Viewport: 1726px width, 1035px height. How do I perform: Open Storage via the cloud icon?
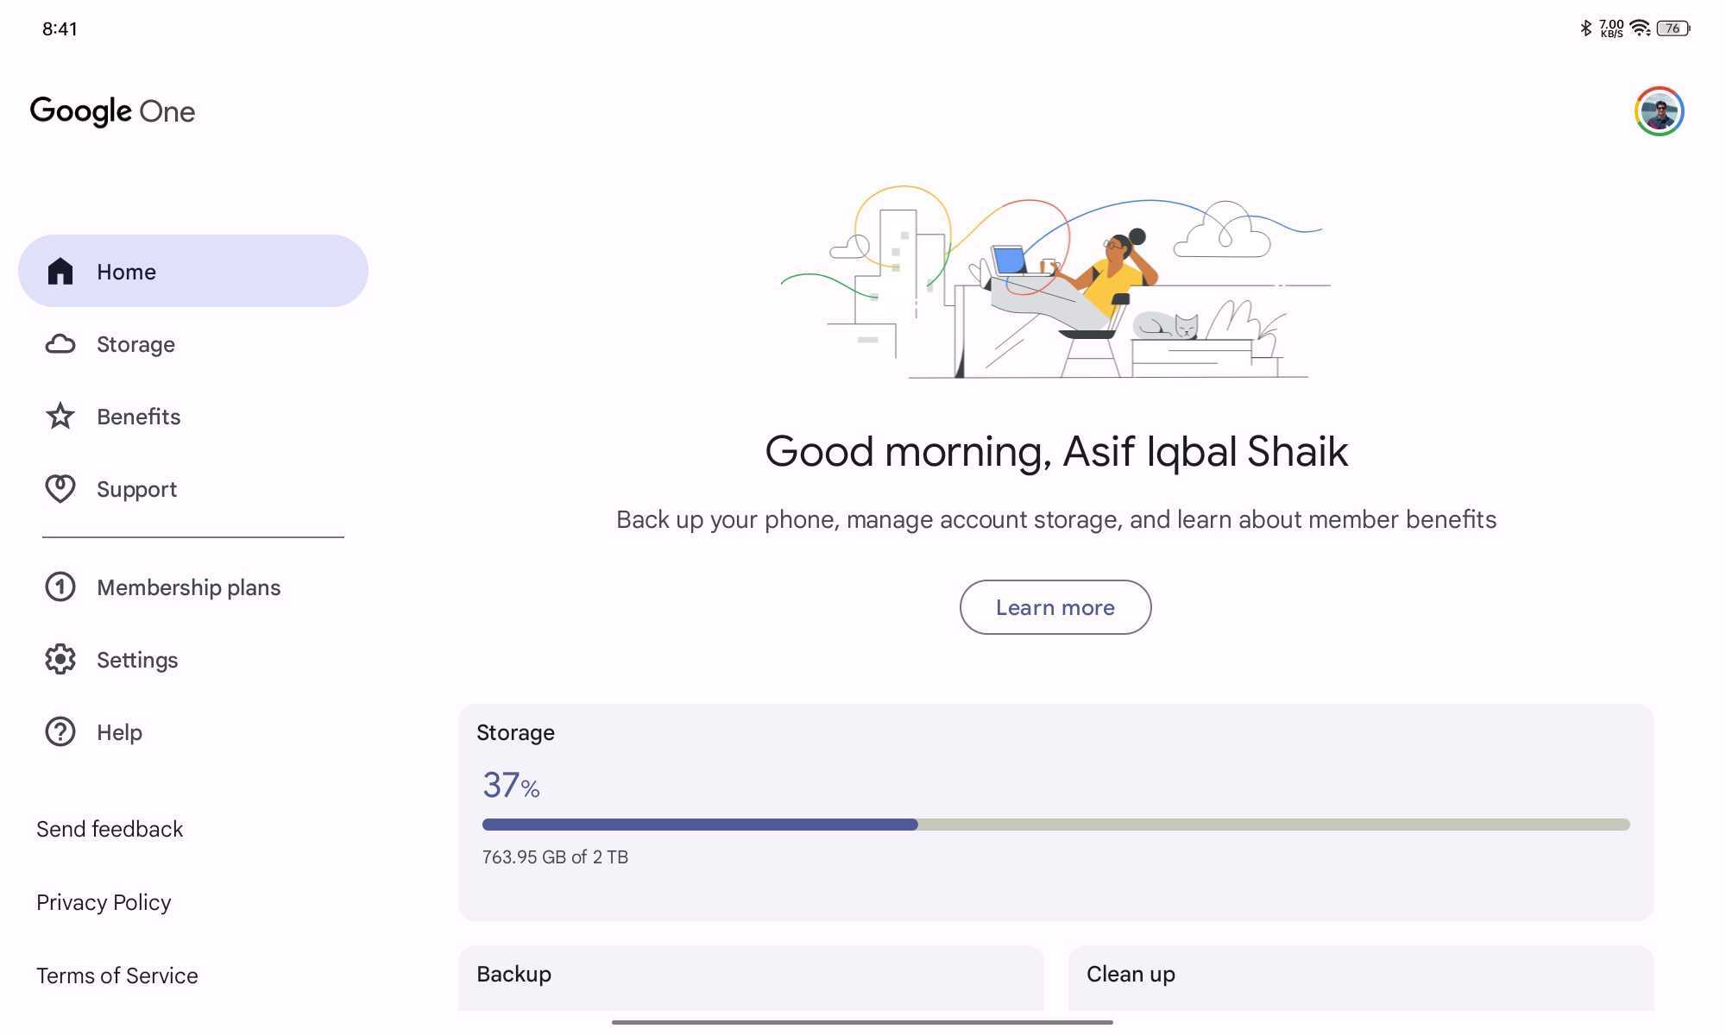tap(60, 344)
